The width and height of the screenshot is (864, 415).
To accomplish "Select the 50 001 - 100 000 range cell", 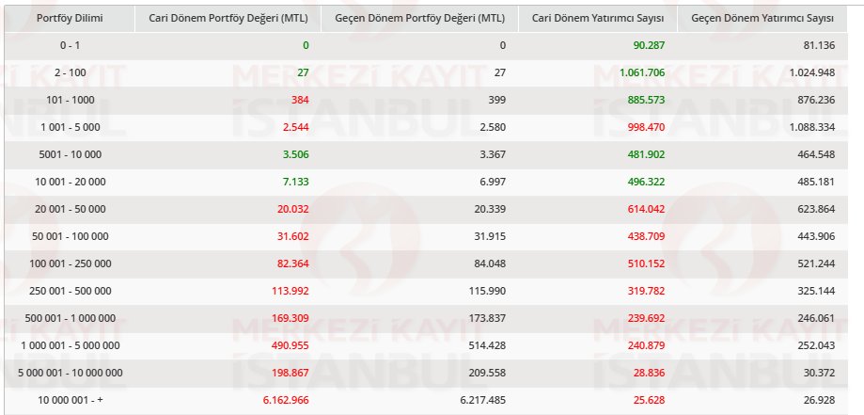I will pyautogui.click(x=70, y=236).
